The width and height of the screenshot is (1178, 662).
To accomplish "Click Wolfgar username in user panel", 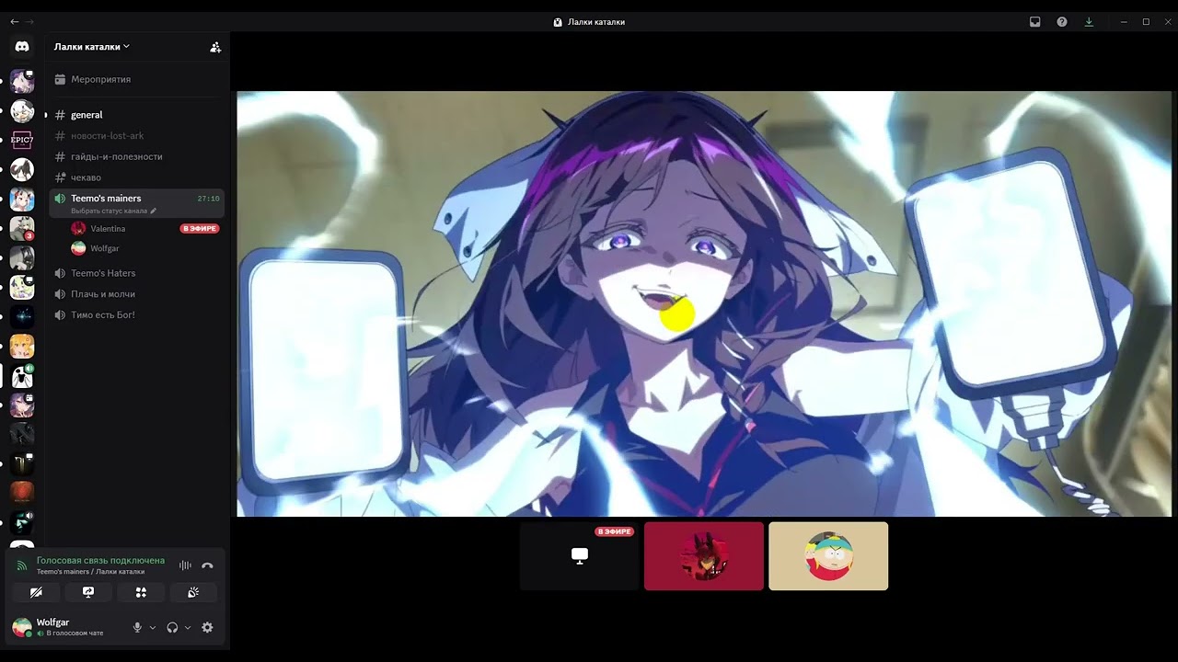I will click(52, 622).
